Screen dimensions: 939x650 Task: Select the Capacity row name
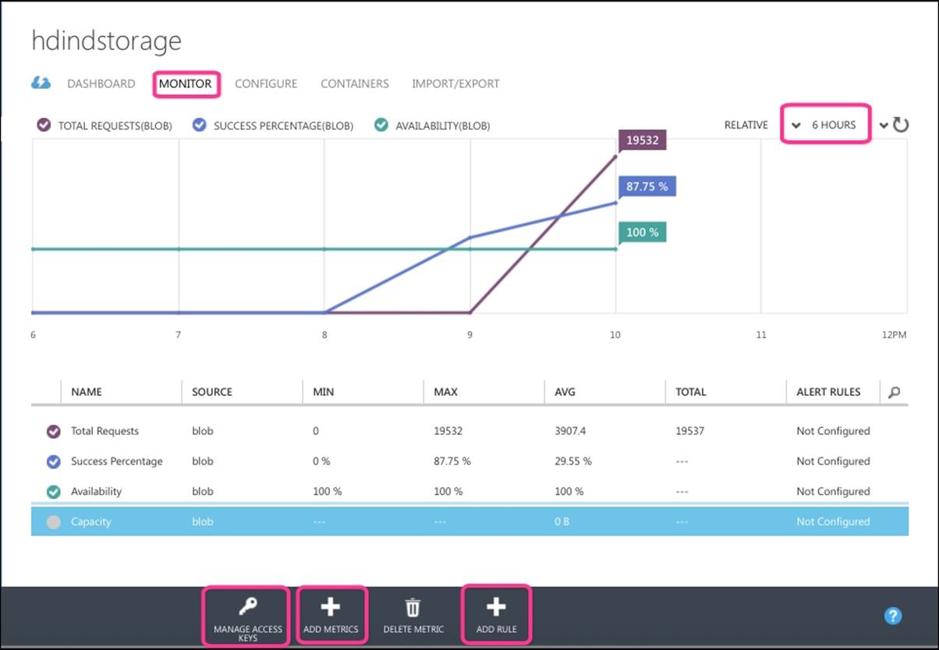coord(91,522)
